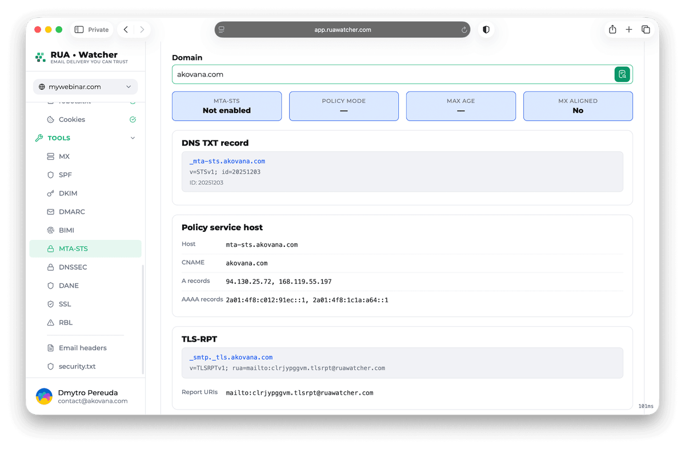This screenshot has height=449, width=685.
Task: Open _mta-sts.akovana.com link
Action: pyautogui.click(x=227, y=161)
